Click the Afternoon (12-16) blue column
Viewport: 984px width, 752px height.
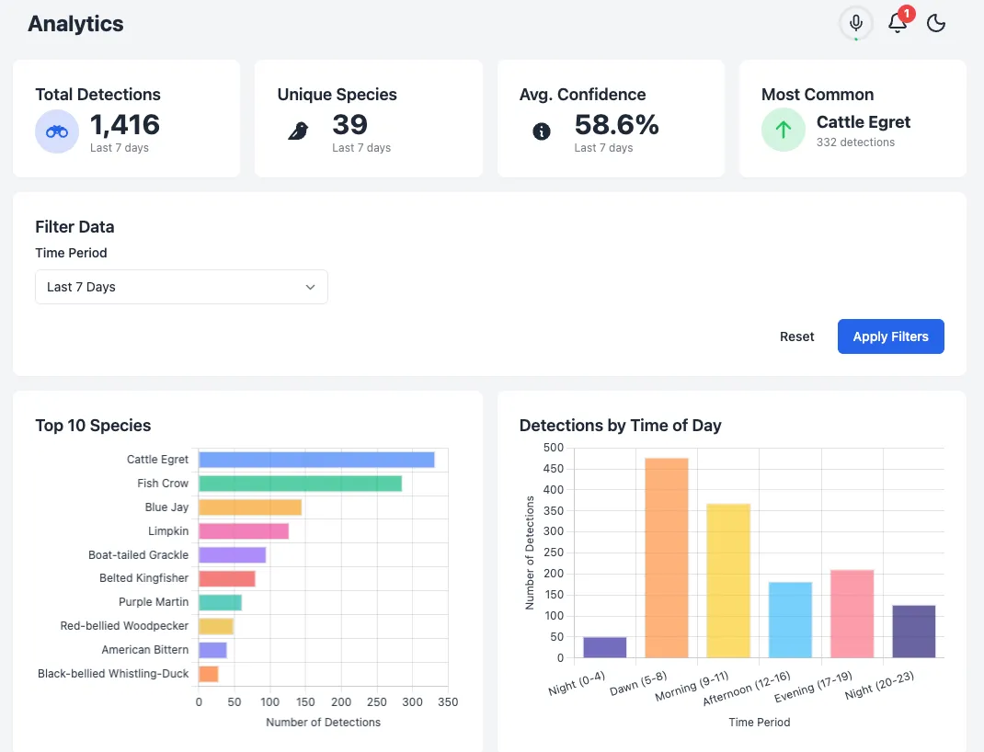coord(790,620)
